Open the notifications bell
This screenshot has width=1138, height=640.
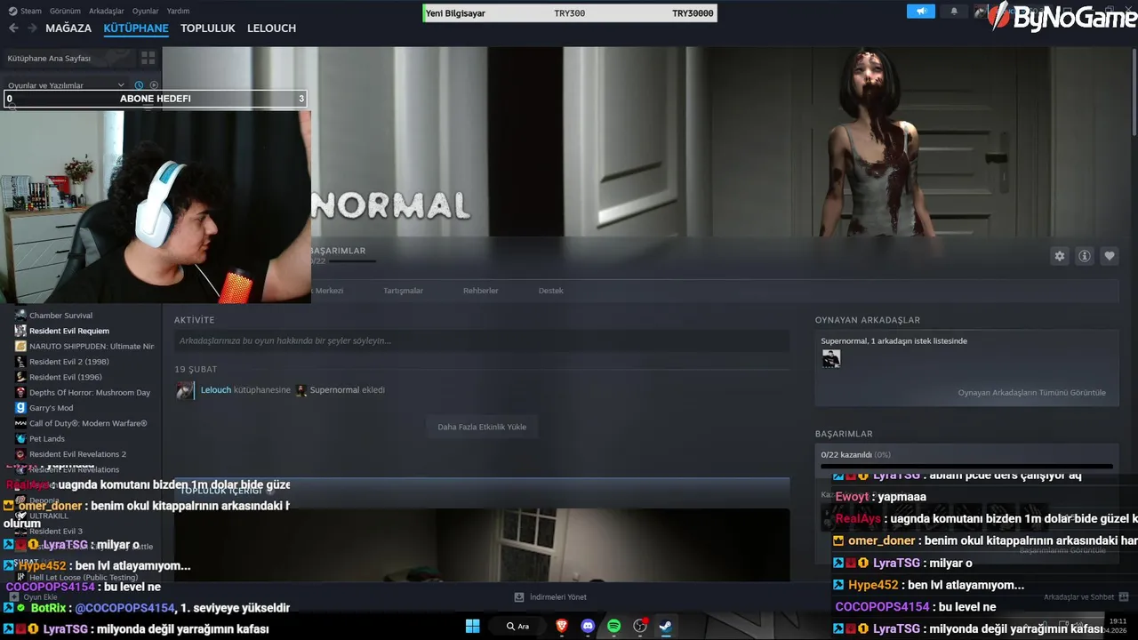(955, 12)
